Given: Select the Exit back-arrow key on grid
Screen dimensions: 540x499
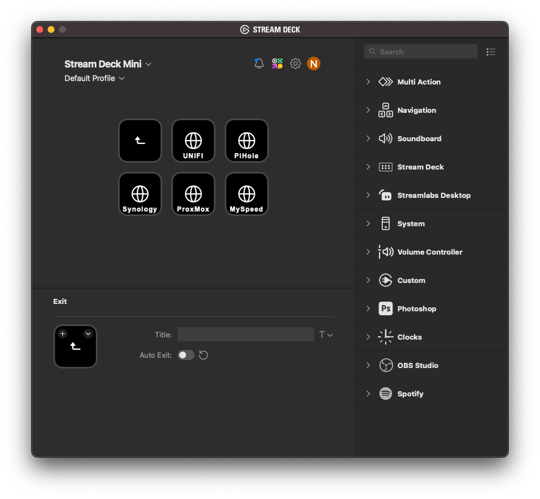Looking at the screenshot, I should coord(140,141).
